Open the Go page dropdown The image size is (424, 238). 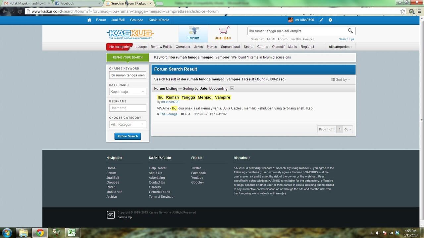(x=348, y=129)
